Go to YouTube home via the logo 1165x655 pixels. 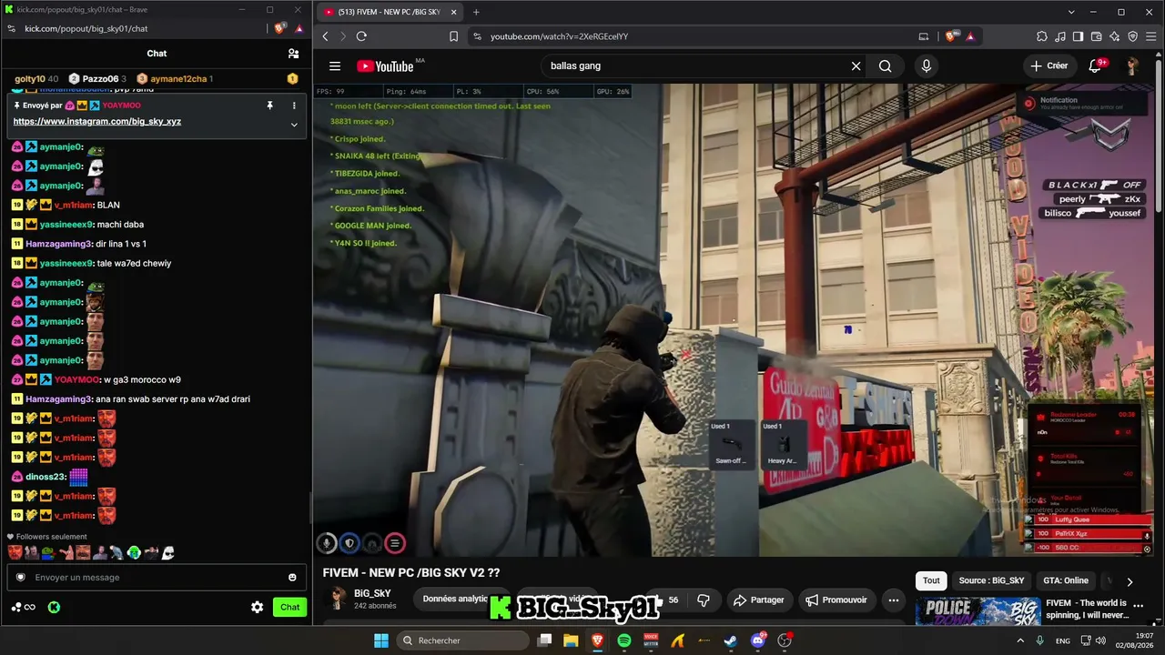[385, 66]
